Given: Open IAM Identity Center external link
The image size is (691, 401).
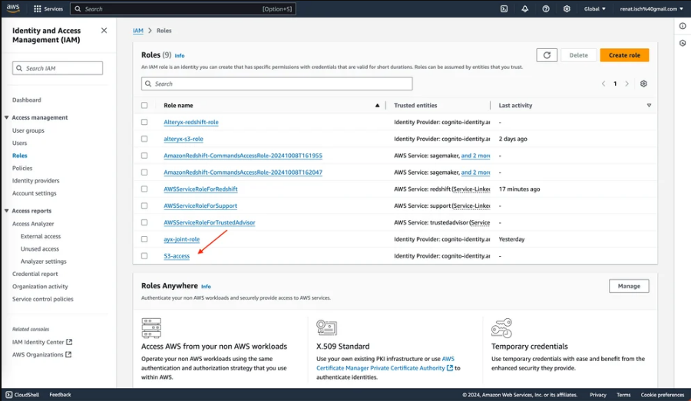Looking at the screenshot, I should click(x=42, y=342).
